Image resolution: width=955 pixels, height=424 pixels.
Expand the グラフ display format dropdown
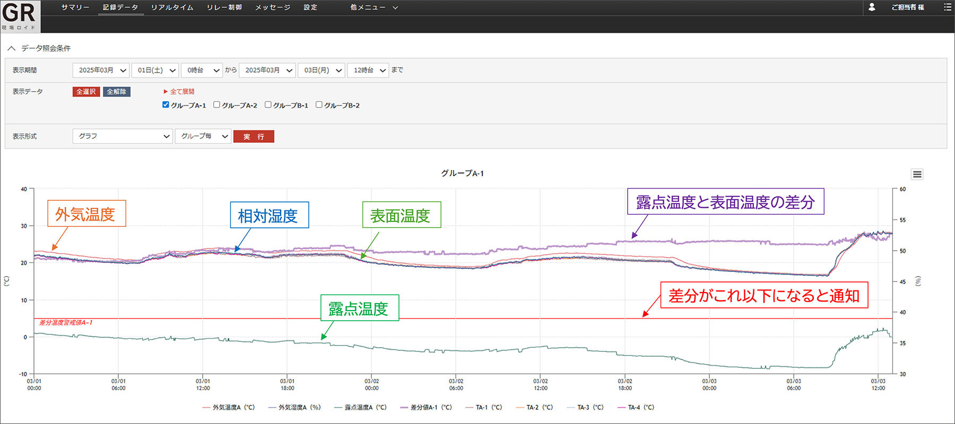click(x=122, y=137)
